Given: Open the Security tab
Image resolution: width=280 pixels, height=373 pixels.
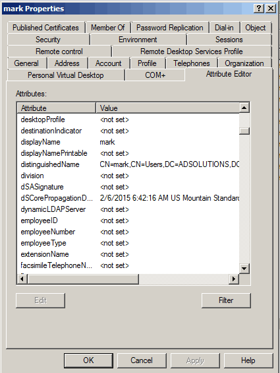Looking at the screenshot, I should click(48, 40).
